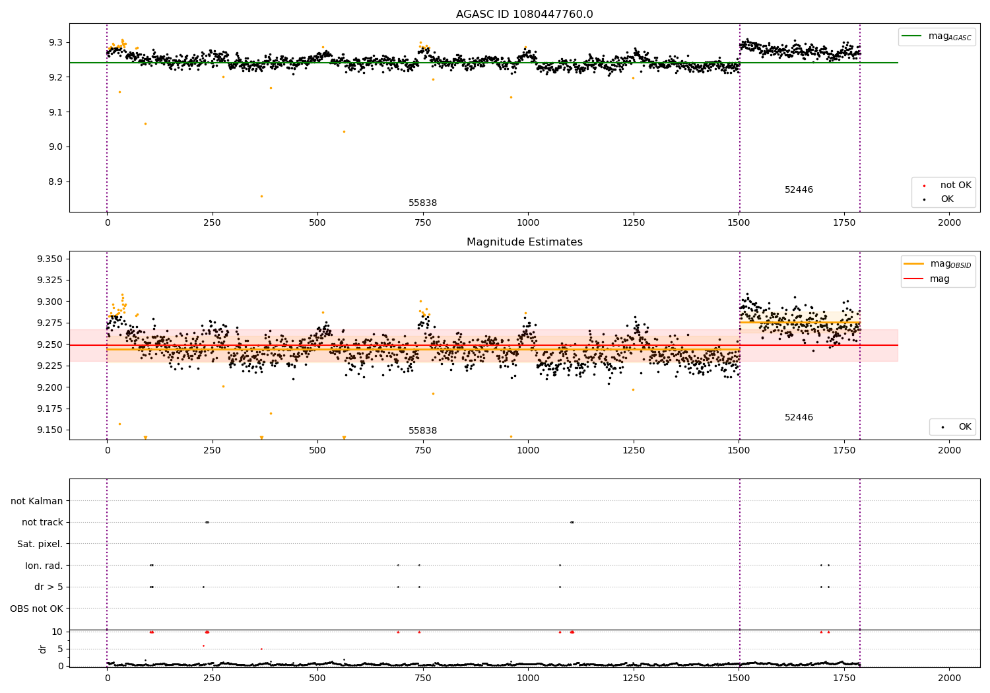This screenshot has height=693, width=990.
Task: Click the 9.250 y-axis tick label
Action: tap(50, 345)
